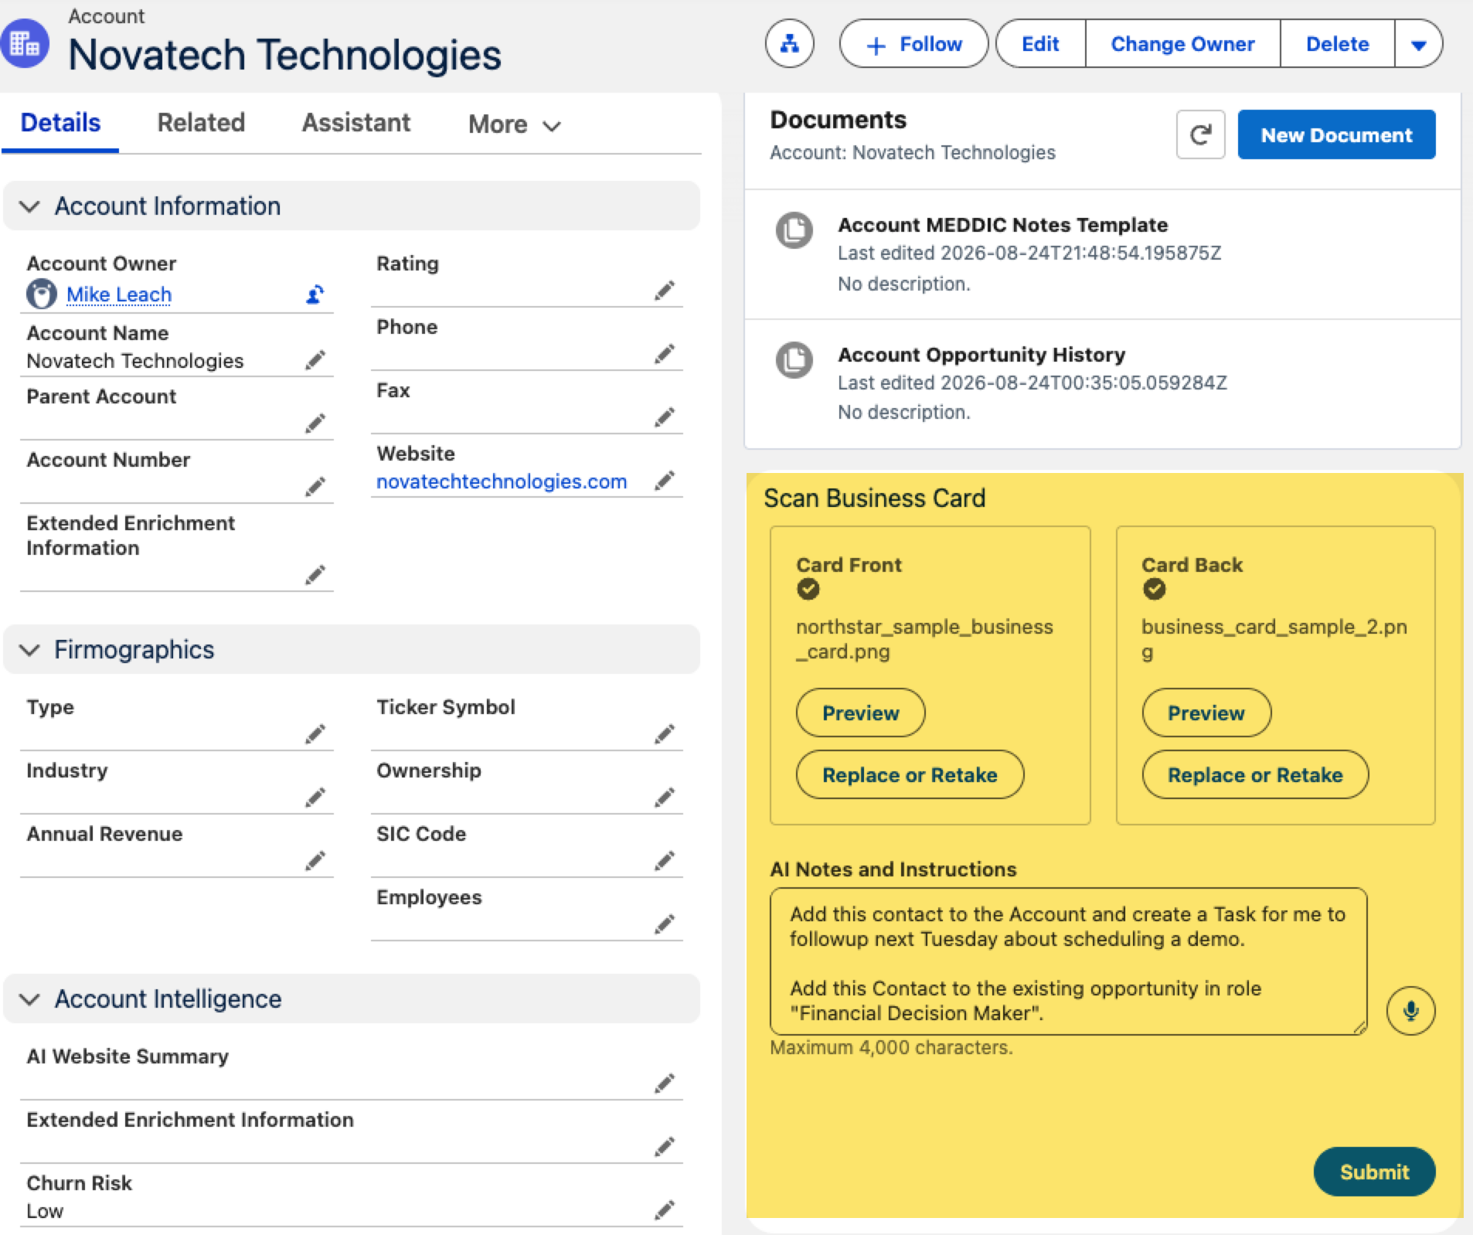
Task: Edit the Website field pencil
Action: point(665,480)
